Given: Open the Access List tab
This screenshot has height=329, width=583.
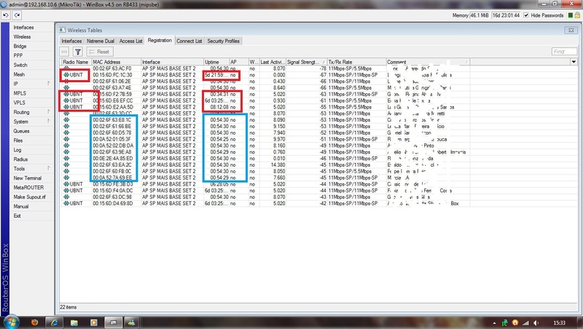Looking at the screenshot, I should pyautogui.click(x=131, y=41).
